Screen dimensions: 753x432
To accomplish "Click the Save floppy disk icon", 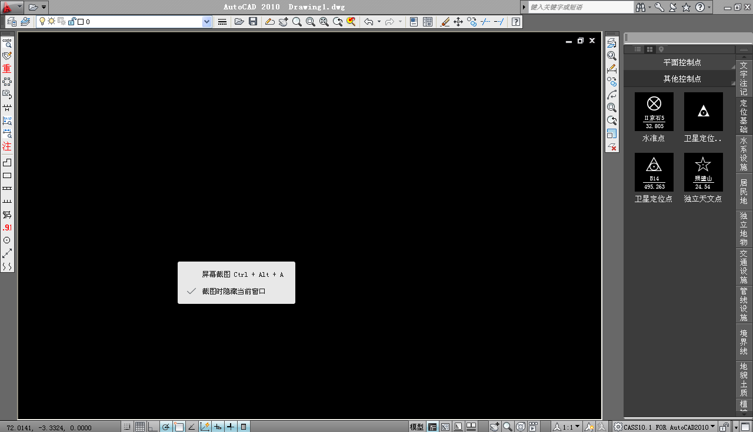I will [x=253, y=22].
